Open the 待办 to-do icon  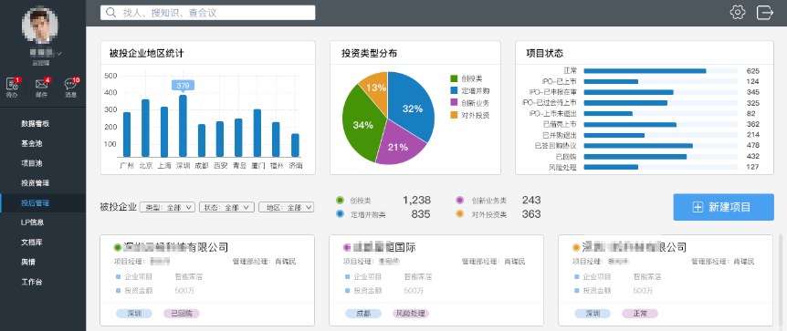(x=13, y=84)
